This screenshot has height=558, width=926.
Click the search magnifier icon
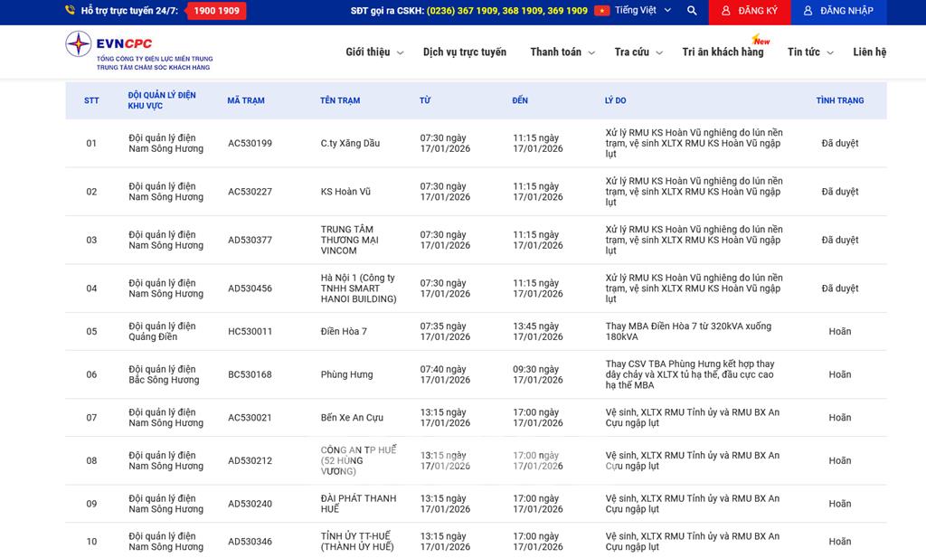pyautogui.click(x=692, y=11)
